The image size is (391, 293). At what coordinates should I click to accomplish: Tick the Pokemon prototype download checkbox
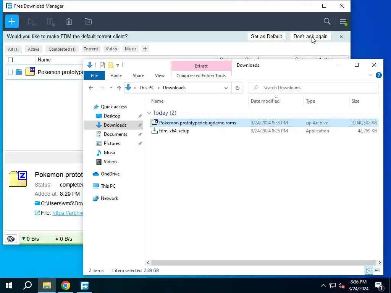10,72
